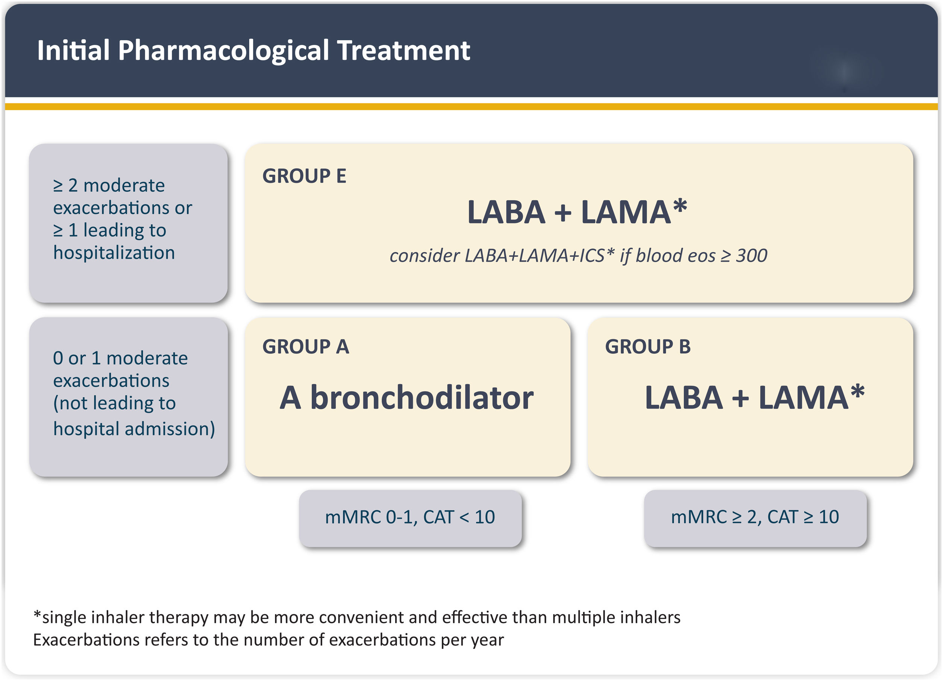Click the asterisk after LAMA in Group B
Screen dimensions: 943x681
click(x=857, y=391)
